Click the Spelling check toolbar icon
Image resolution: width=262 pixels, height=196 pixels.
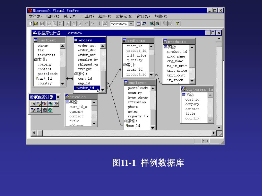point(60,23)
